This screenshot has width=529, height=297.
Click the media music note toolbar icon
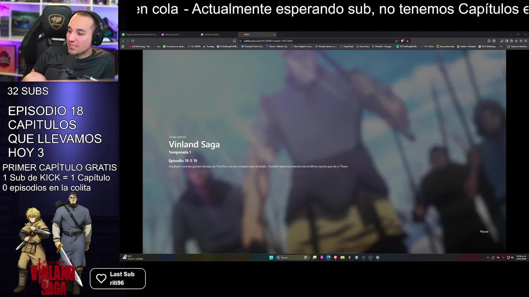(x=502, y=41)
